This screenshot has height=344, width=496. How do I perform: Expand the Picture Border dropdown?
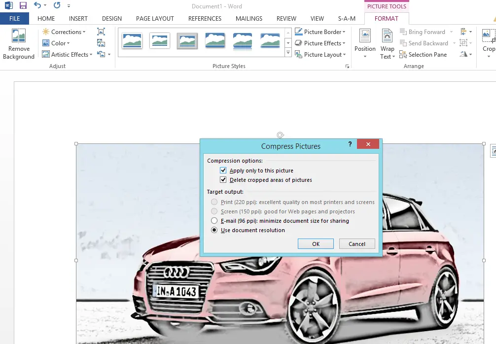[x=320, y=32]
